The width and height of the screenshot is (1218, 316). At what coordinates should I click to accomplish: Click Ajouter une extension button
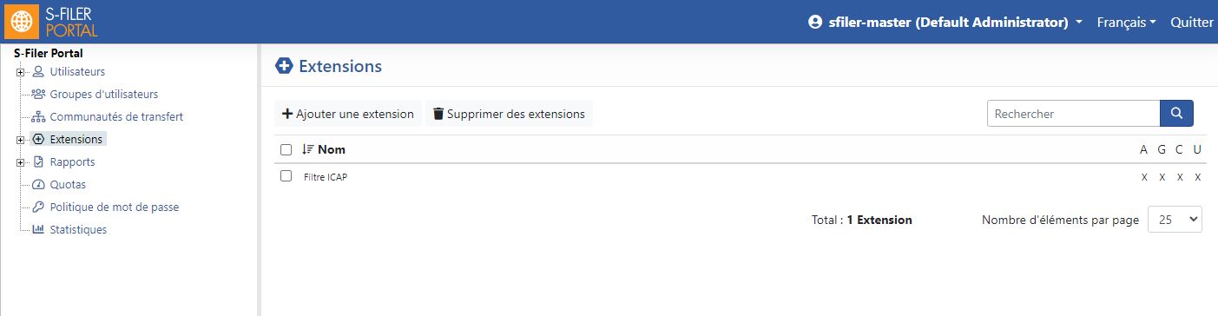348,114
